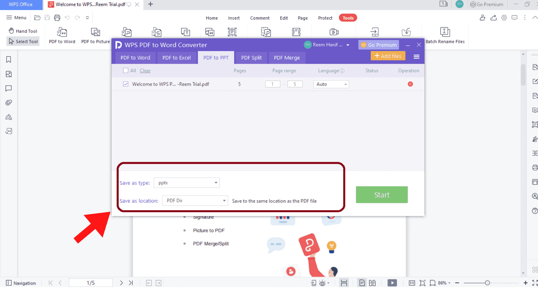
Task: Click the Open folder icon in quick toolbar
Action: click(x=37, y=18)
